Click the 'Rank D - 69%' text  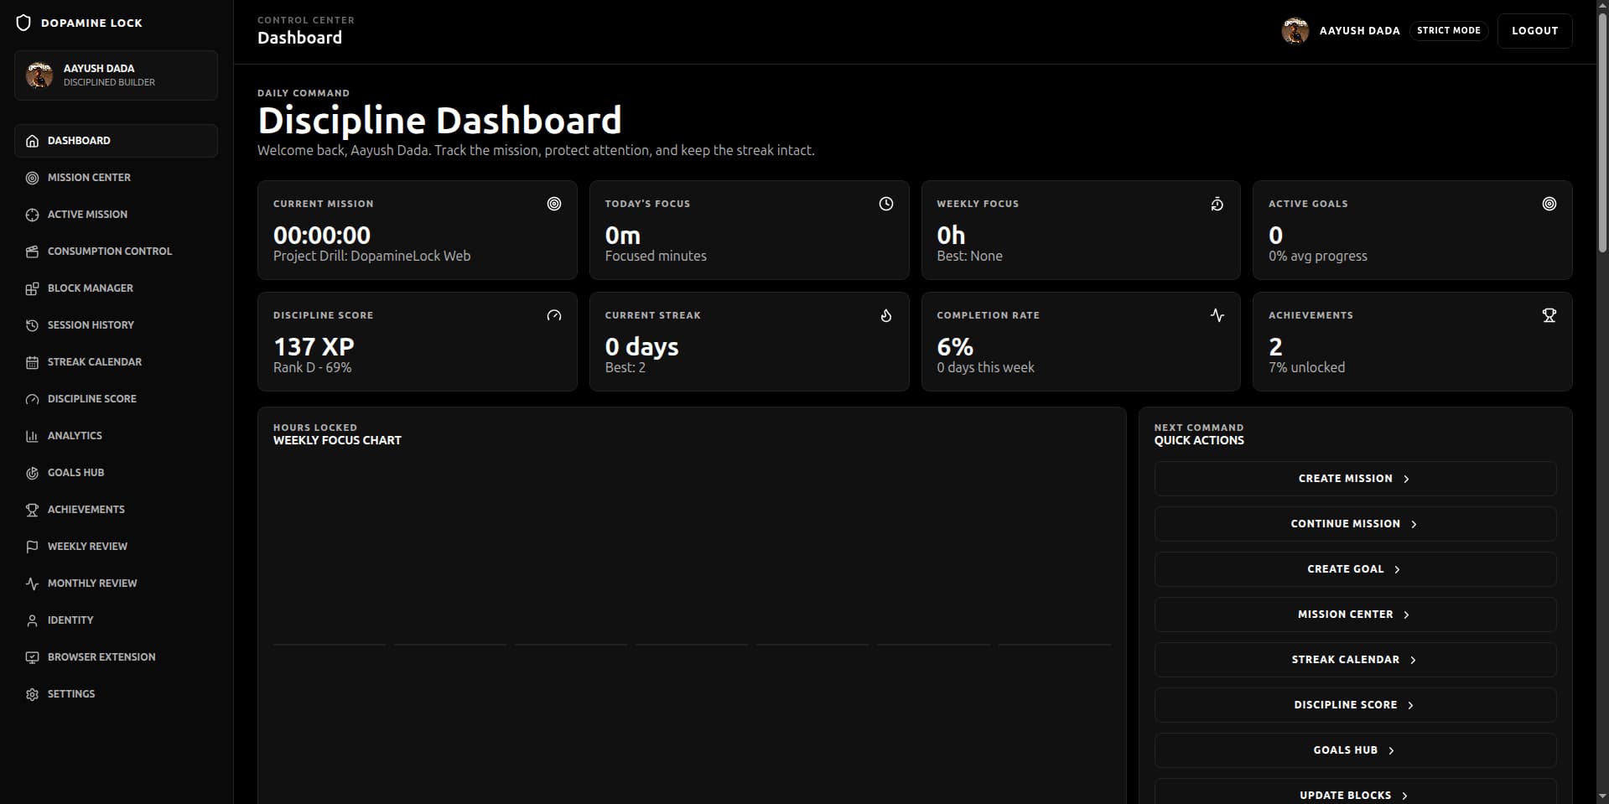312,368
